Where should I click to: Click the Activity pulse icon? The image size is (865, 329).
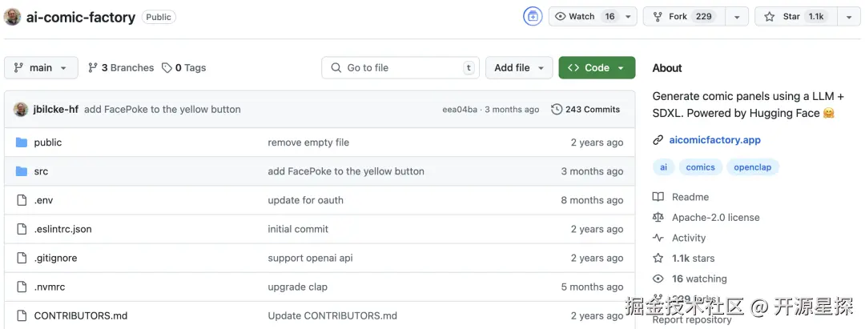pos(658,238)
